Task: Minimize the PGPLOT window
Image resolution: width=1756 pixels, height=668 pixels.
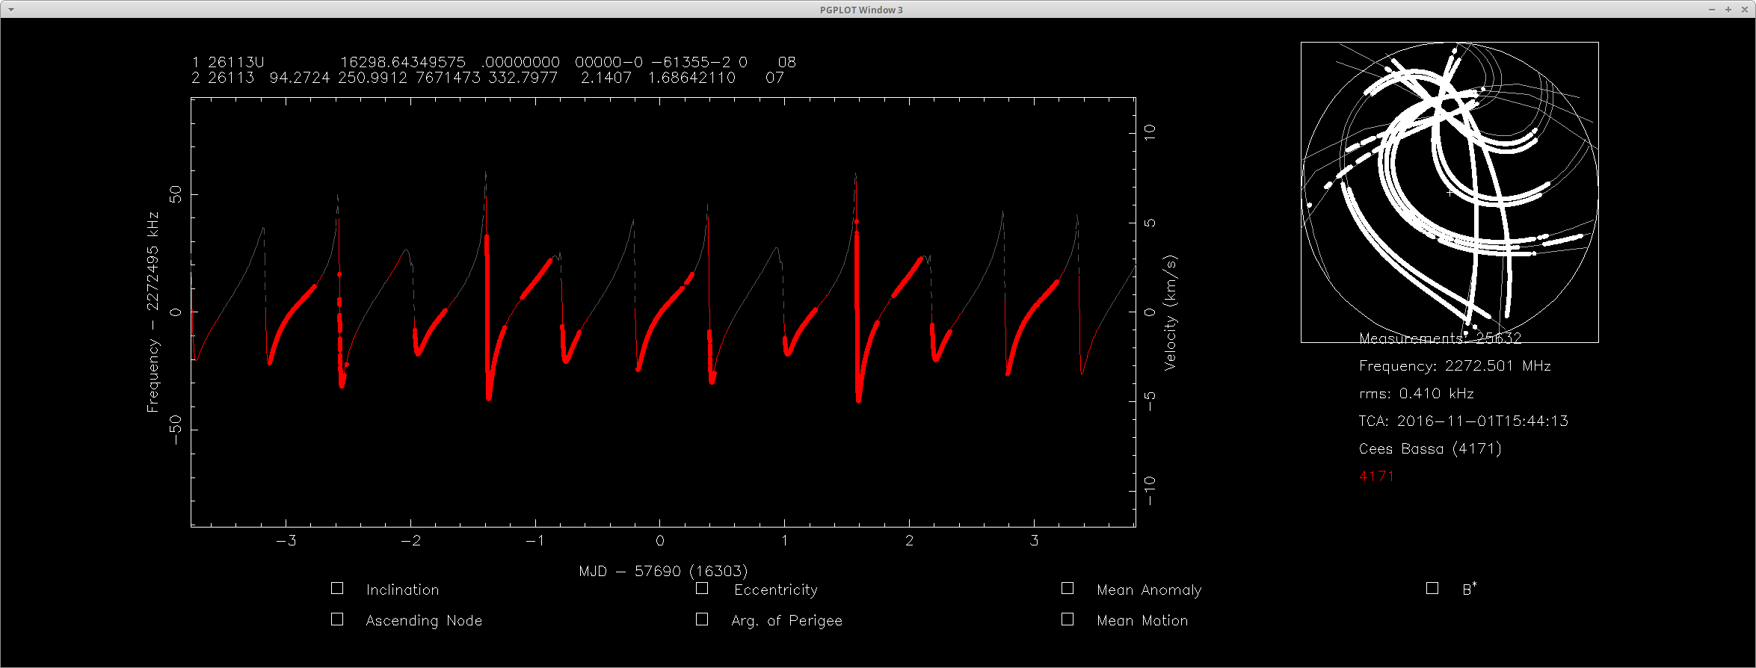Action: (x=1712, y=10)
